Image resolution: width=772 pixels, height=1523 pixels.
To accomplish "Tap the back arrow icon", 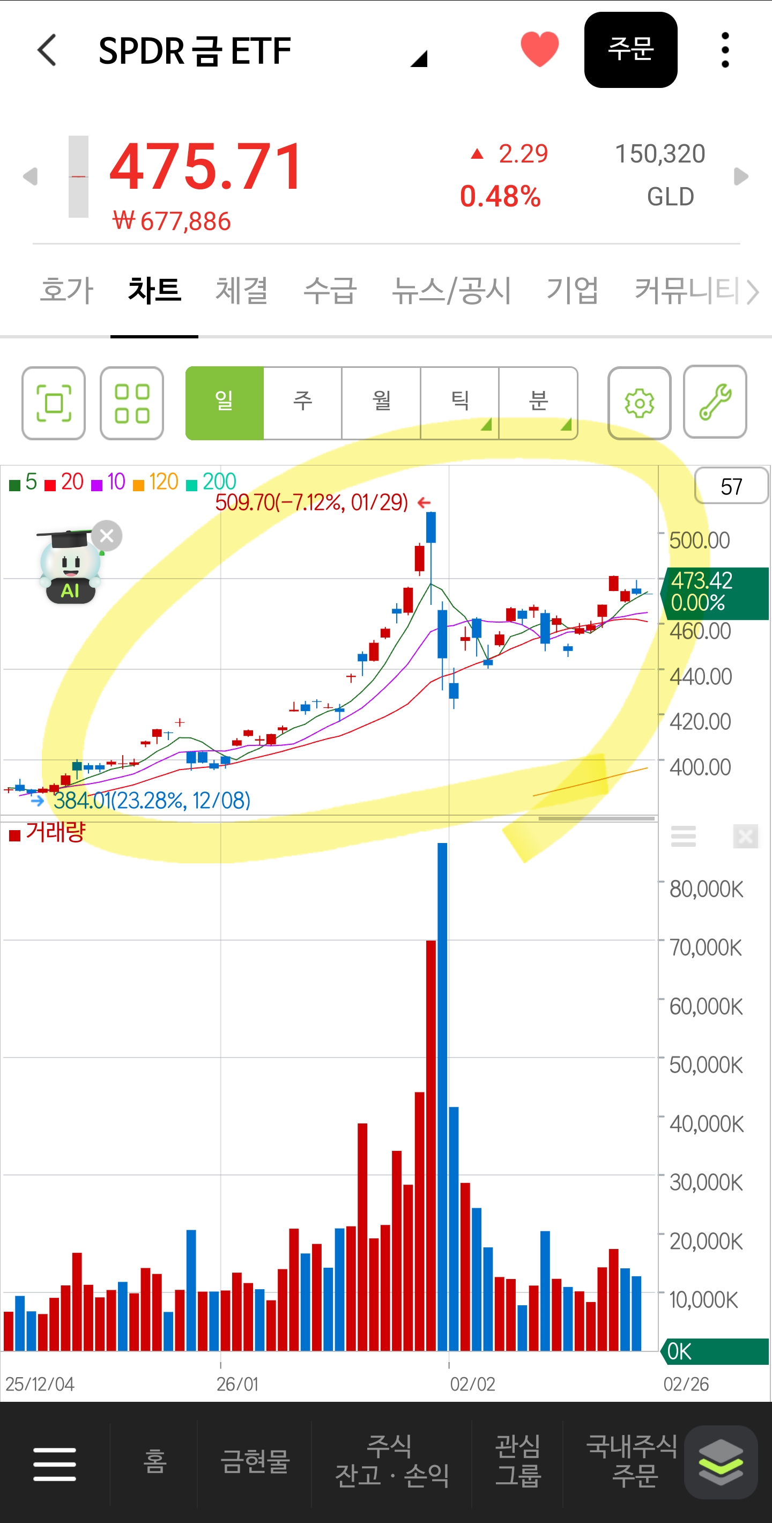I will point(47,50).
